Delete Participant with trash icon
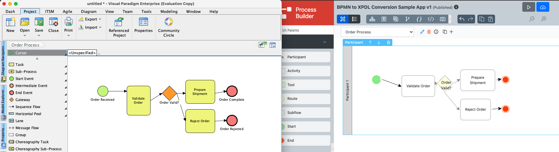559x152 pixels. tap(389, 42)
